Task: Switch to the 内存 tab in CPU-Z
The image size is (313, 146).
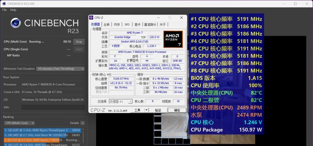Action: 117,24
